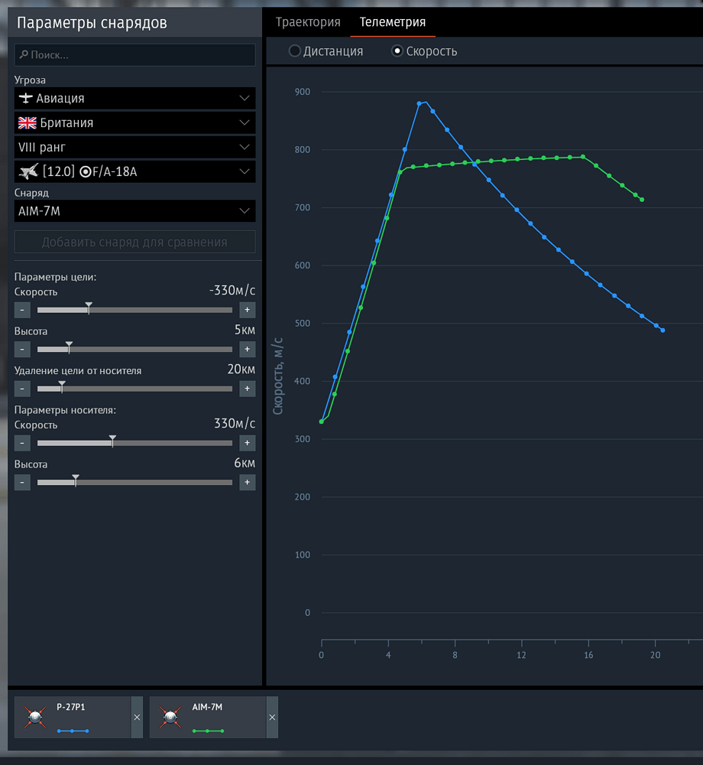Screen dimensions: 703x765
Task: Click the AIM-7M missile icon in bottom bar
Action: click(170, 718)
